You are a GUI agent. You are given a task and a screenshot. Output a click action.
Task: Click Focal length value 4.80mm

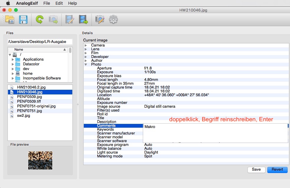click(151, 80)
